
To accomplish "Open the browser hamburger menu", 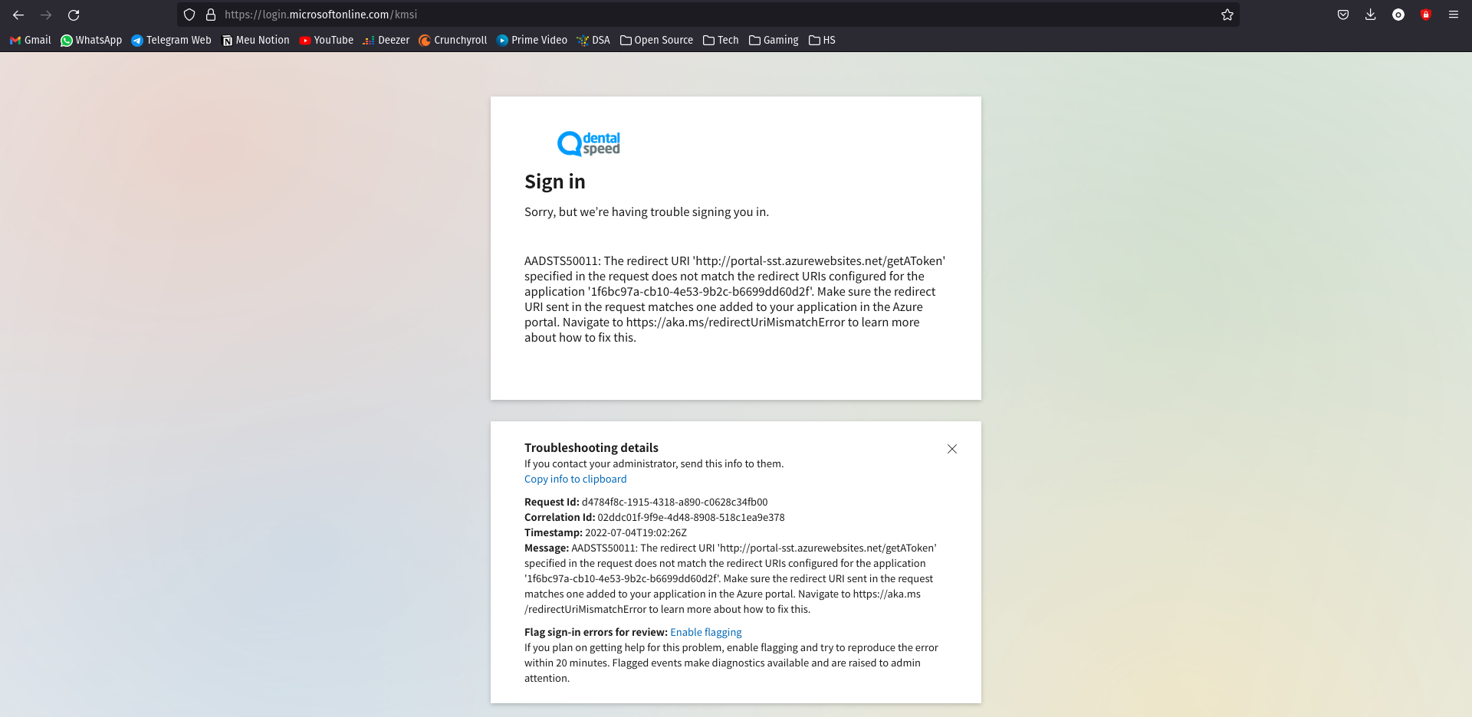I will 1454,15.
